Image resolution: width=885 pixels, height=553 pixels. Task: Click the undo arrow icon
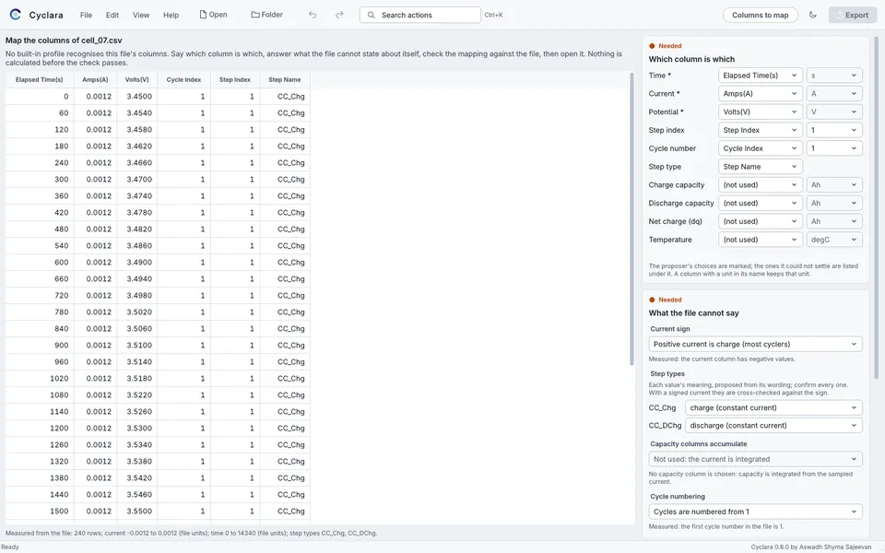click(313, 15)
